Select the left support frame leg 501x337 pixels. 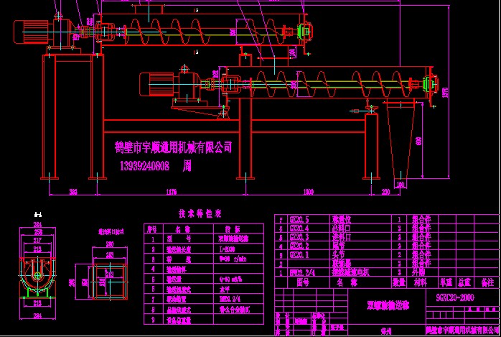pos(49,115)
